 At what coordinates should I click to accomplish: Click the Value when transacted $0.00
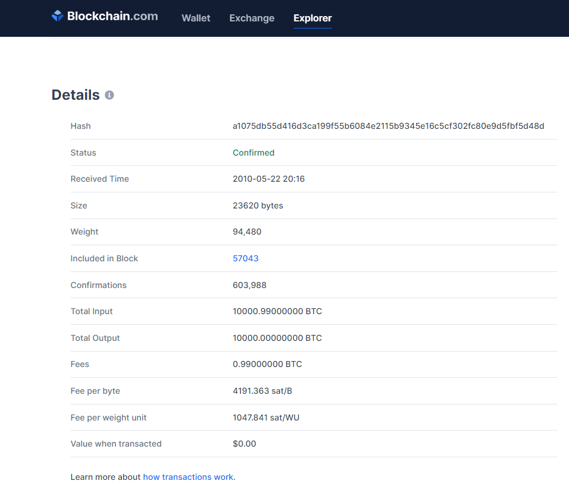[x=244, y=444]
